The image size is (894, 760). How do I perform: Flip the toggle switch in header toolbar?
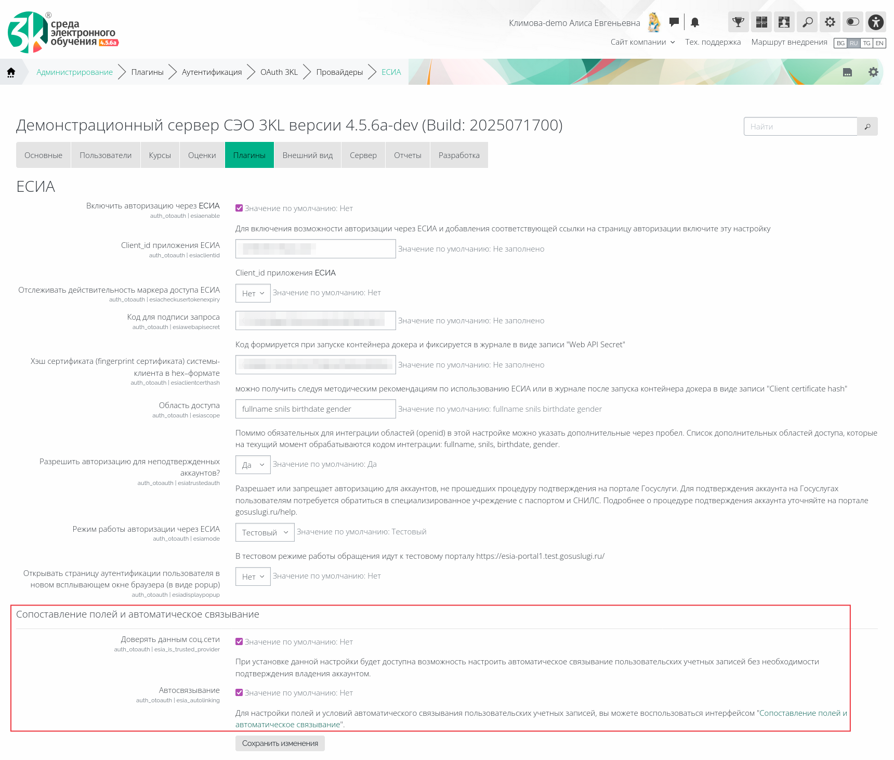853,22
